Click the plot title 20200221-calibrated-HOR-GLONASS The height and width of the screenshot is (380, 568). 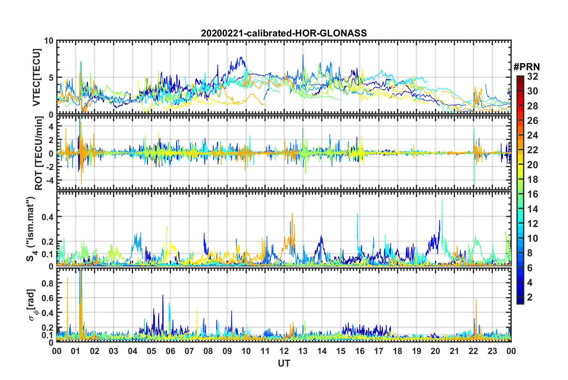(x=284, y=33)
